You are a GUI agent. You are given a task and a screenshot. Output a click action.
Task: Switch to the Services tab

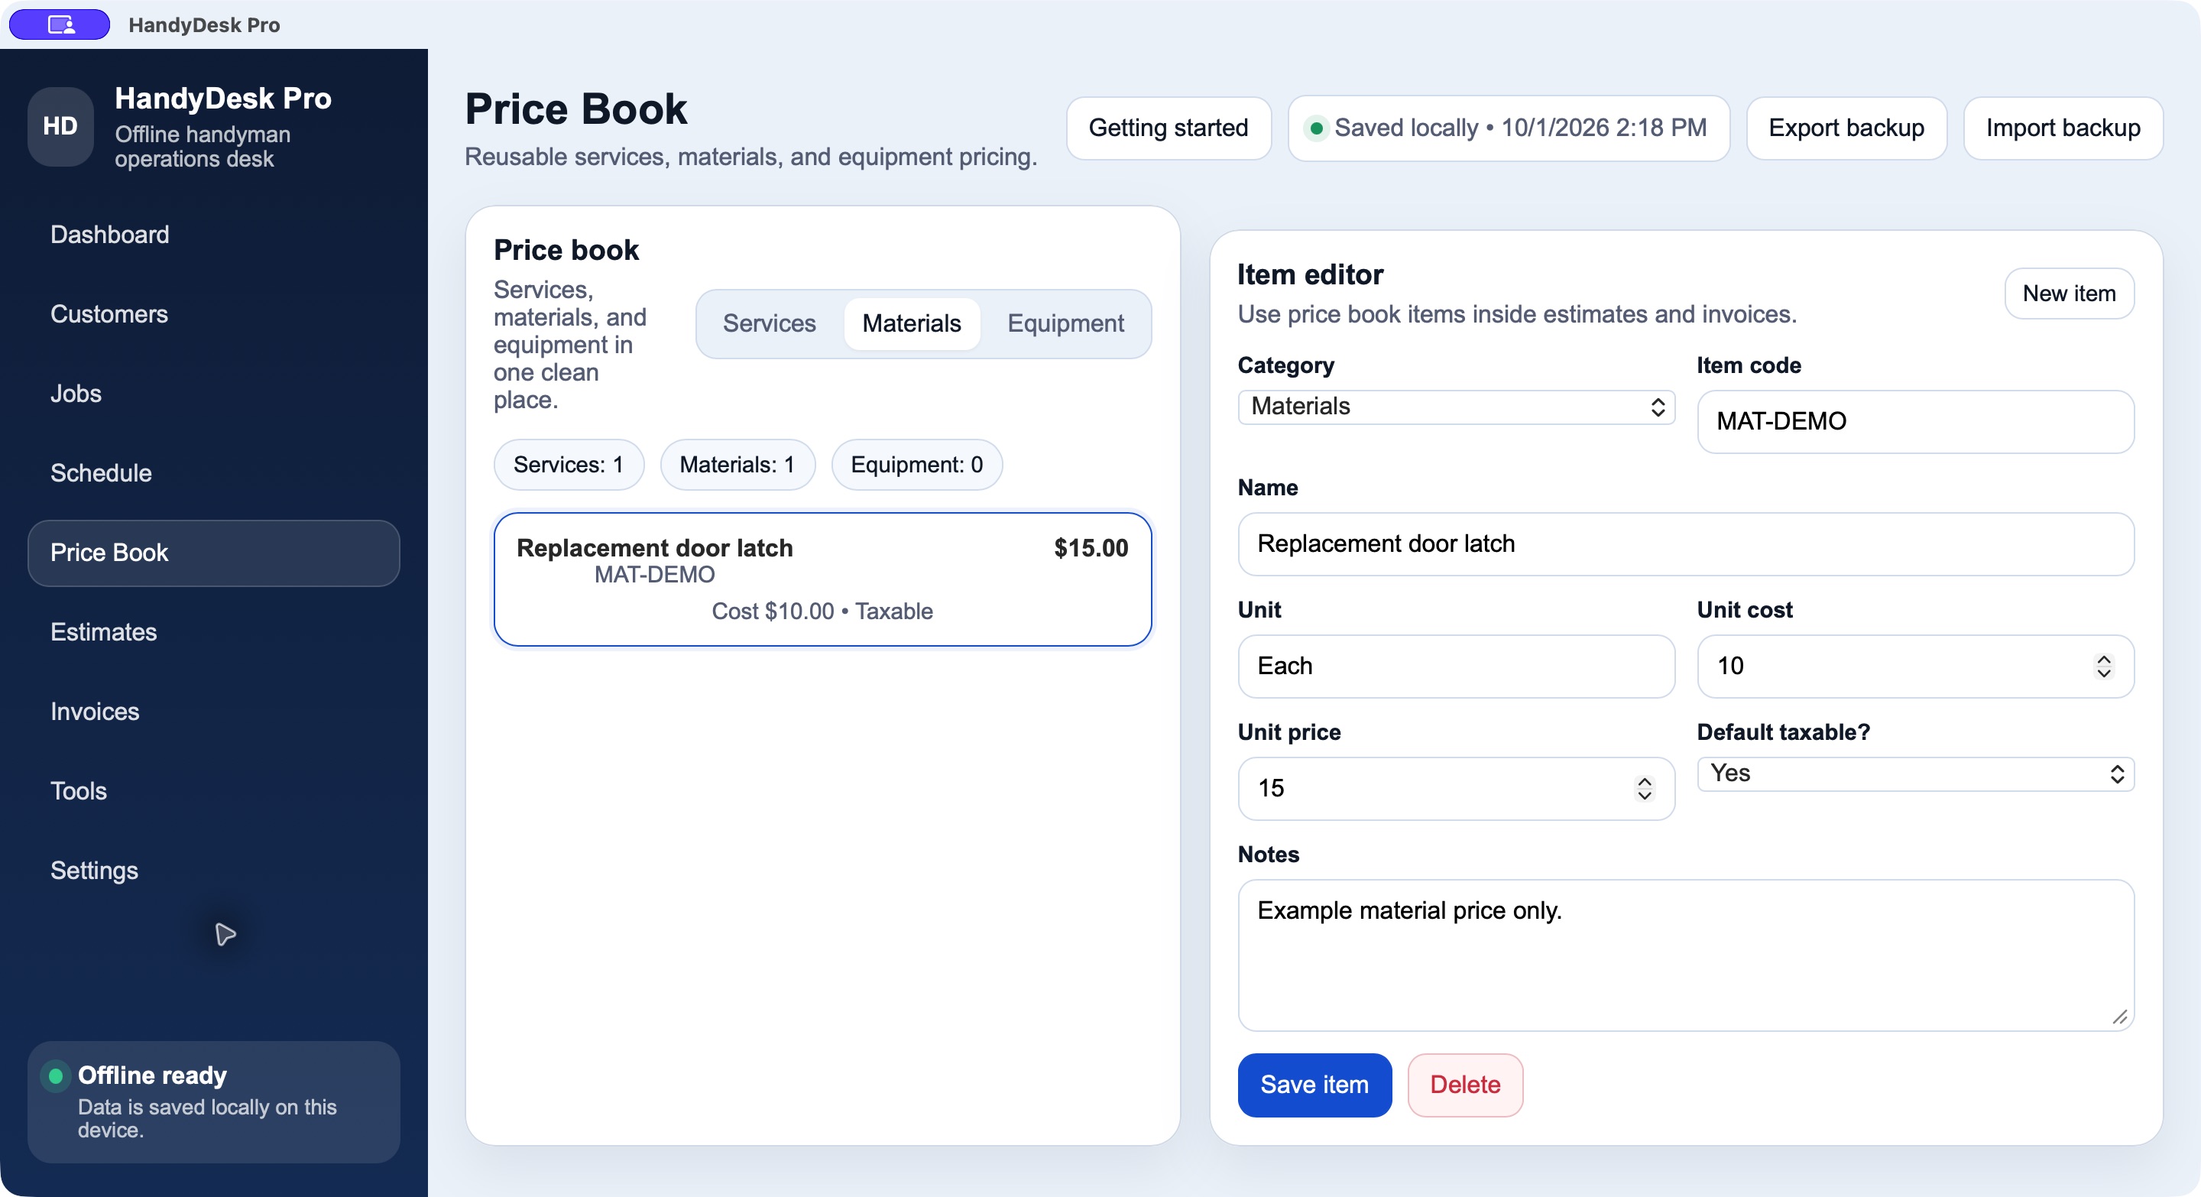pos(769,324)
